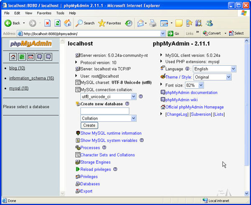Open the SQL query window icon
The image size is (251, 205).
31,57
